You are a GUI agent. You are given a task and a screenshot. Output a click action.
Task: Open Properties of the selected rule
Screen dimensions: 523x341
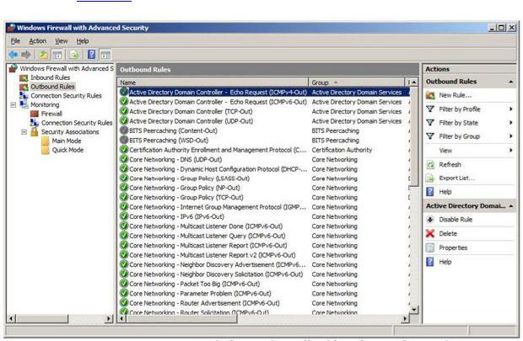point(453,248)
